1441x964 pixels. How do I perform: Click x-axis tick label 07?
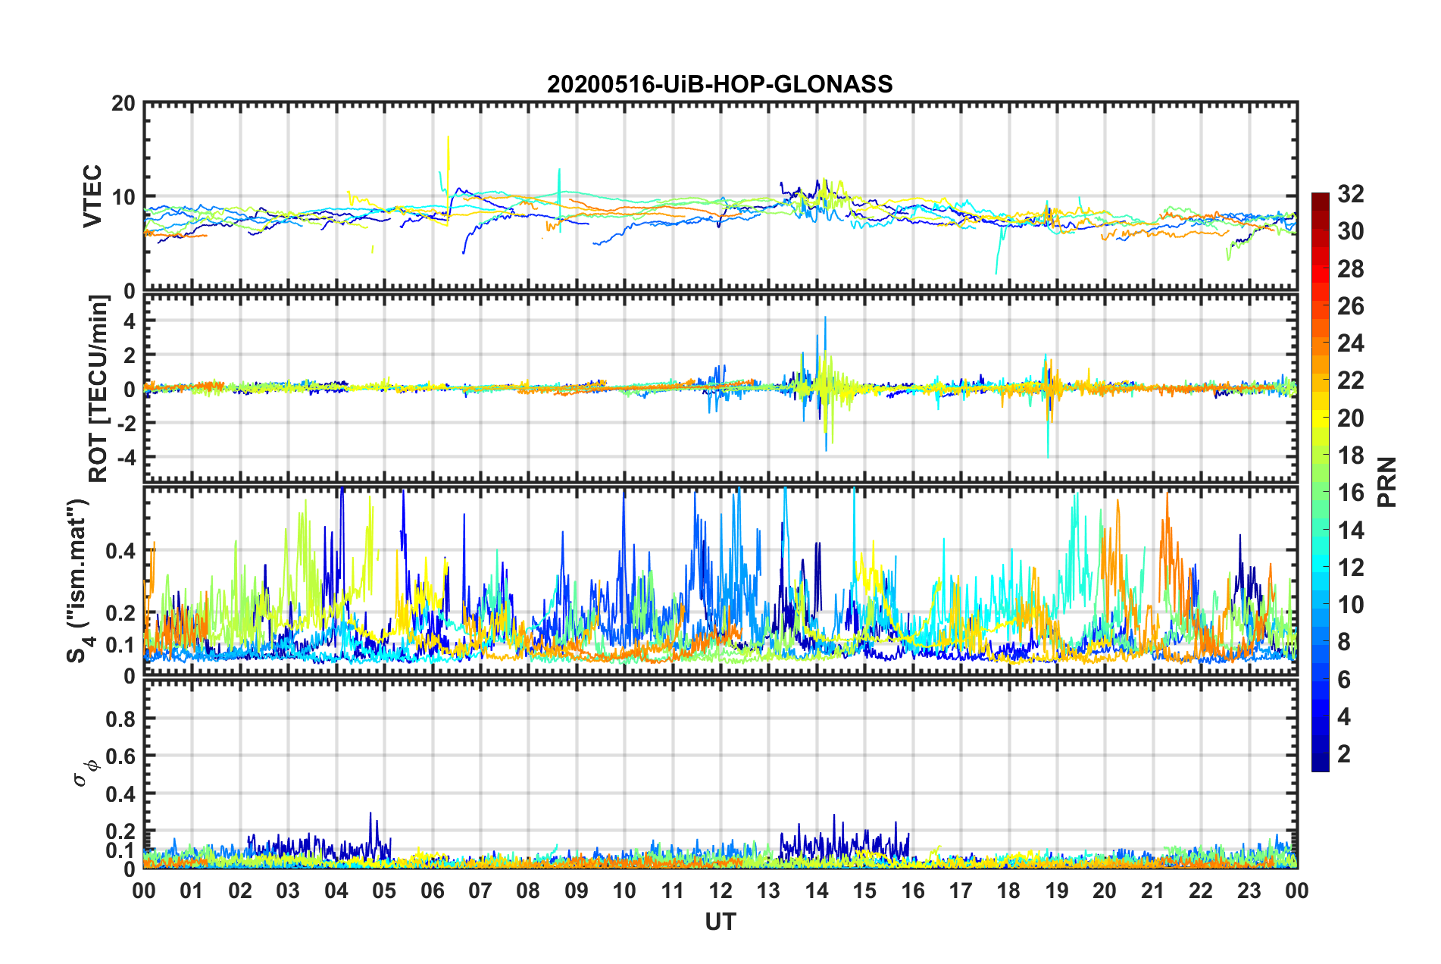(x=480, y=890)
